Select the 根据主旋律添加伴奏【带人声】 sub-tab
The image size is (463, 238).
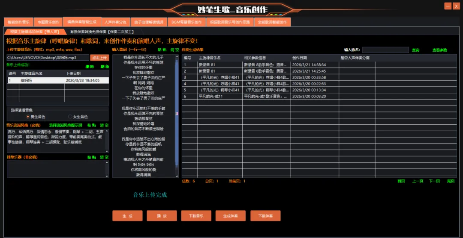point(35,32)
